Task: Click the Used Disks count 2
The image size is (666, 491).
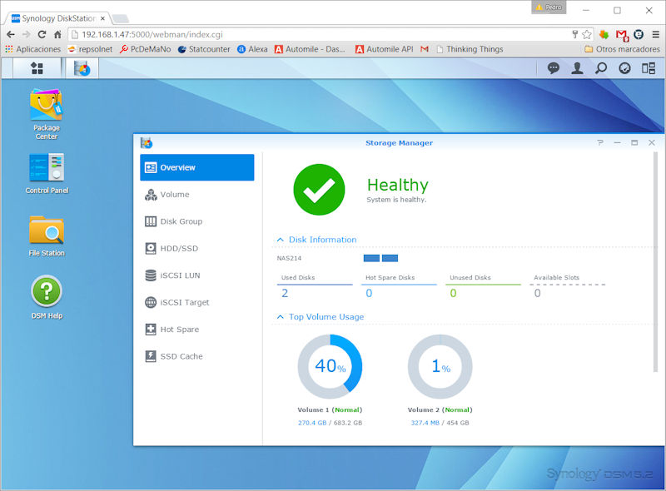Action: pyautogui.click(x=285, y=293)
